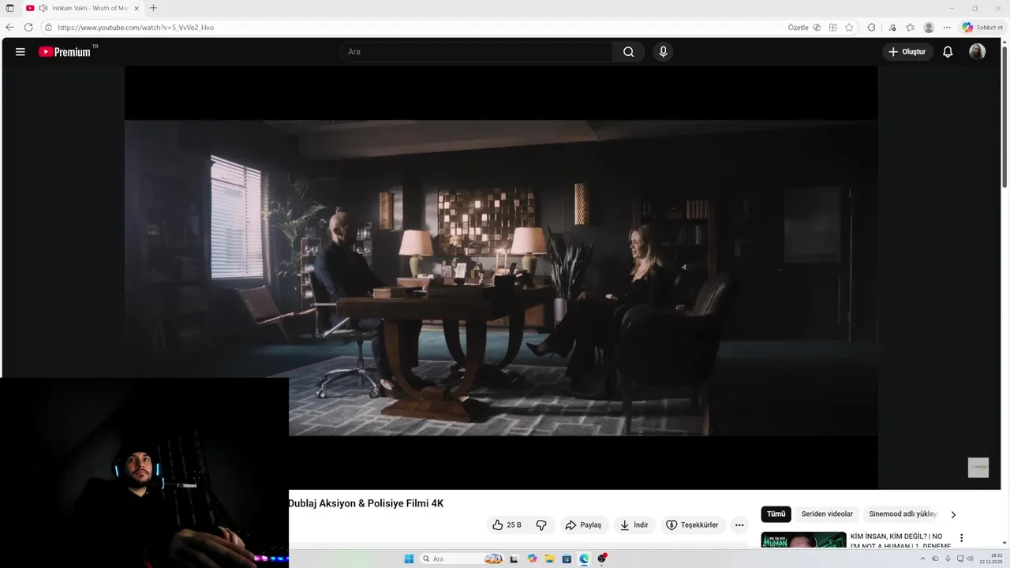1010x568 pixels.
Task: Open options menu for KİM İNSAN video
Action: point(961,538)
